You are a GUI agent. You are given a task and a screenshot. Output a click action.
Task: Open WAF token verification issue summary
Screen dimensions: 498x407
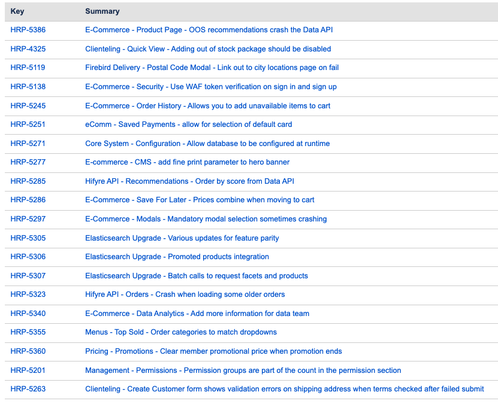[210, 87]
